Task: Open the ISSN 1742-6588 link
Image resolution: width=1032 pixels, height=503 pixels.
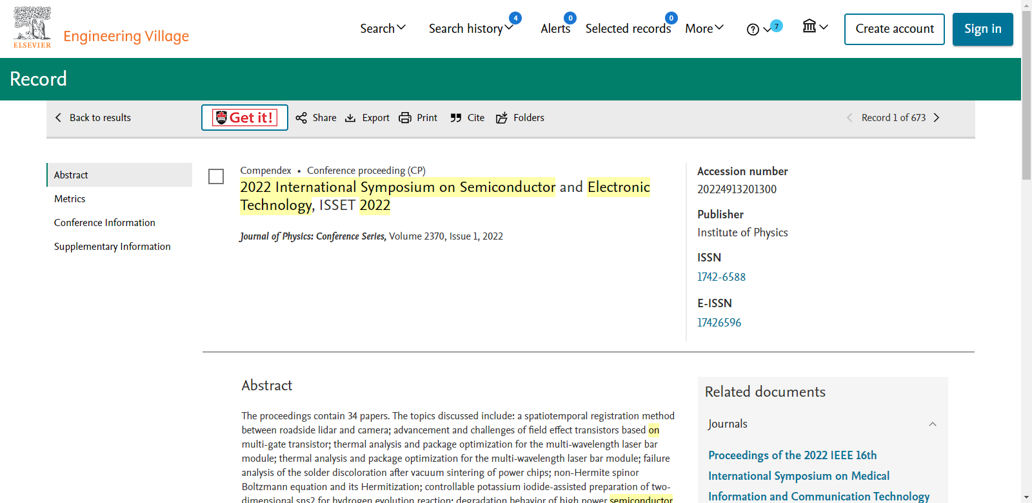Action: 721,277
